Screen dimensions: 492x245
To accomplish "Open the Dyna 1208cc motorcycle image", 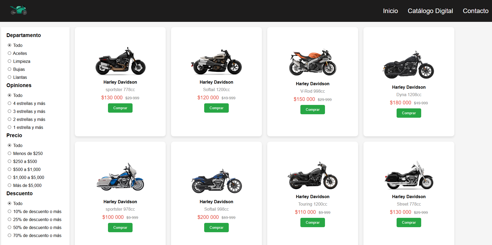I will (409, 65).
